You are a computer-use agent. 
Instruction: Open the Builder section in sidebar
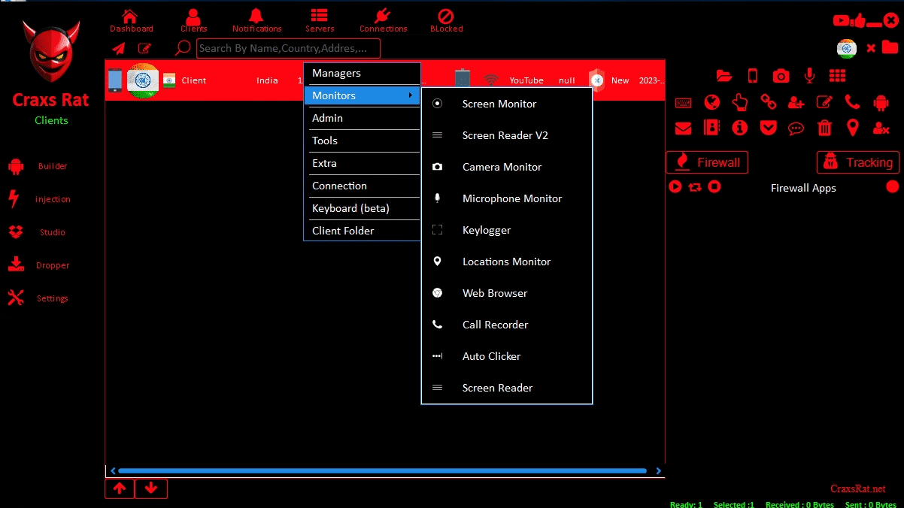click(38, 166)
